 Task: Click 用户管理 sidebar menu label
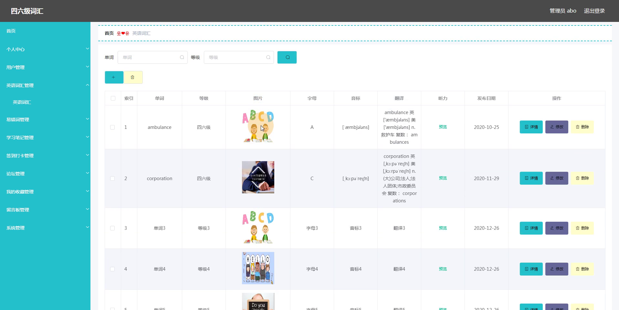(16, 67)
